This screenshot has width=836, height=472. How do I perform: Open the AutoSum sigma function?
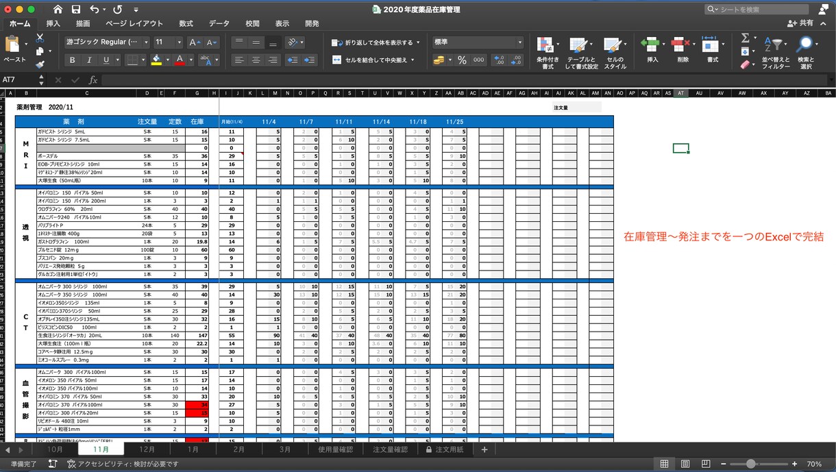[746, 38]
